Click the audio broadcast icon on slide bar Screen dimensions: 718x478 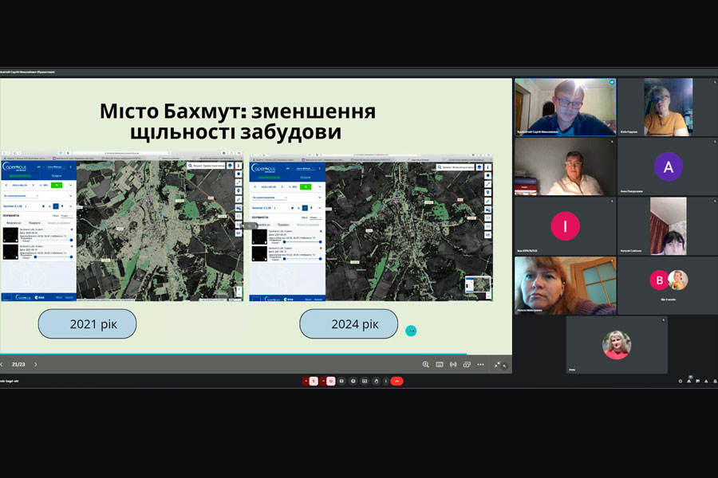453,365
